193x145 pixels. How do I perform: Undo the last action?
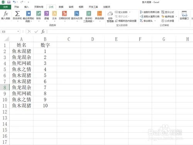tap(14, 2)
